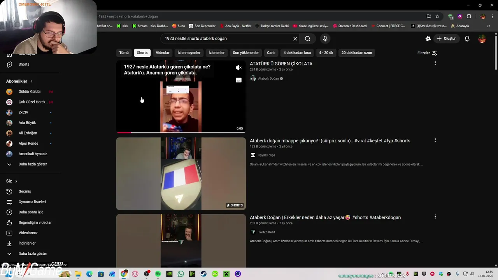Open WhatsApp from the taskbar
The width and height of the screenshot is (498, 280).
(181, 274)
